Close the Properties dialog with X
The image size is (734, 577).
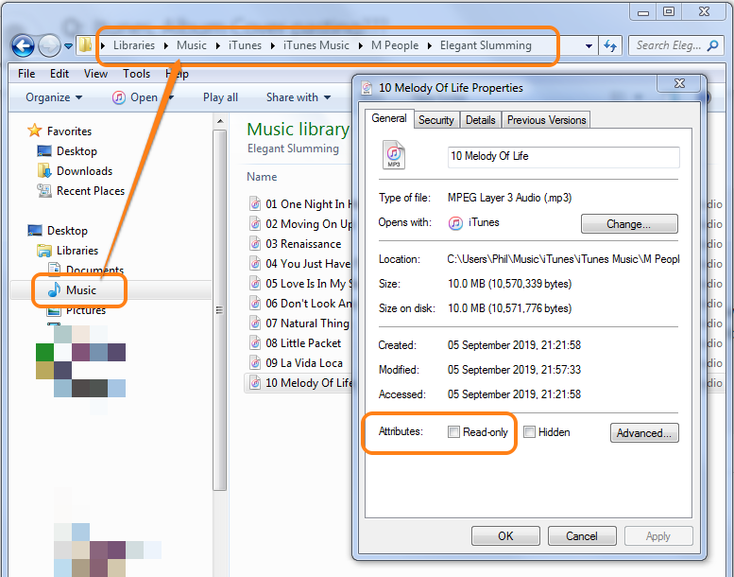coord(679,83)
